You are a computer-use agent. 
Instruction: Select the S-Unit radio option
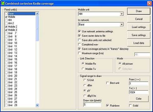[85, 80]
